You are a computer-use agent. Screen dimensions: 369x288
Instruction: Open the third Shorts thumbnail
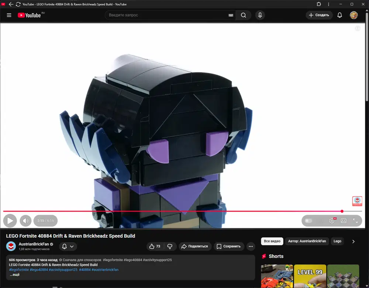point(343,276)
